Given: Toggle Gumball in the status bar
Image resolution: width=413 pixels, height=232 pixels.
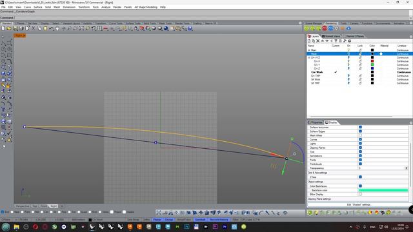Looking at the screenshot, I should [200, 219].
